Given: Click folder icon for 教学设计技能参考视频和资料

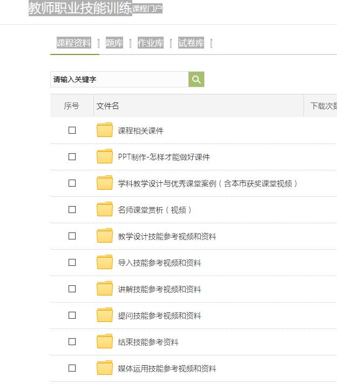Looking at the screenshot, I should click(x=105, y=236).
